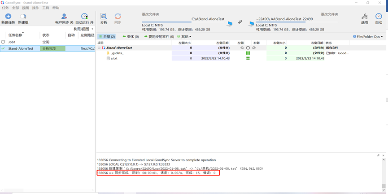The width and height of the screenshot is (388, 194).
Task: Click the 同步 (Sync) arrows icon
Action: (118, 16)
